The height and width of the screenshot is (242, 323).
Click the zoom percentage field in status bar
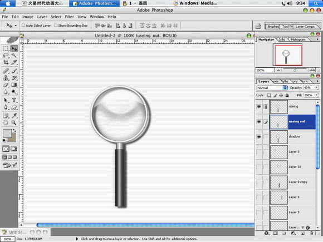[x=7, y=239]
